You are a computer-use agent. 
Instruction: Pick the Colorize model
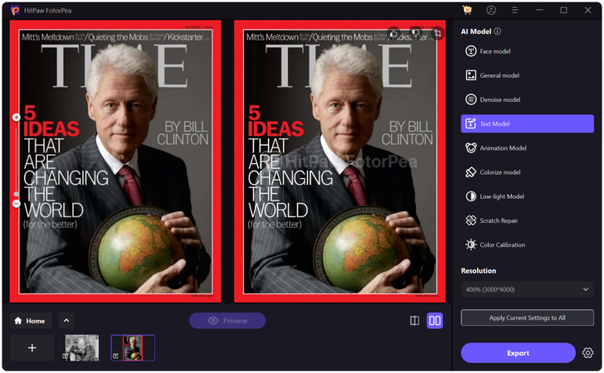tap(527, 172)
